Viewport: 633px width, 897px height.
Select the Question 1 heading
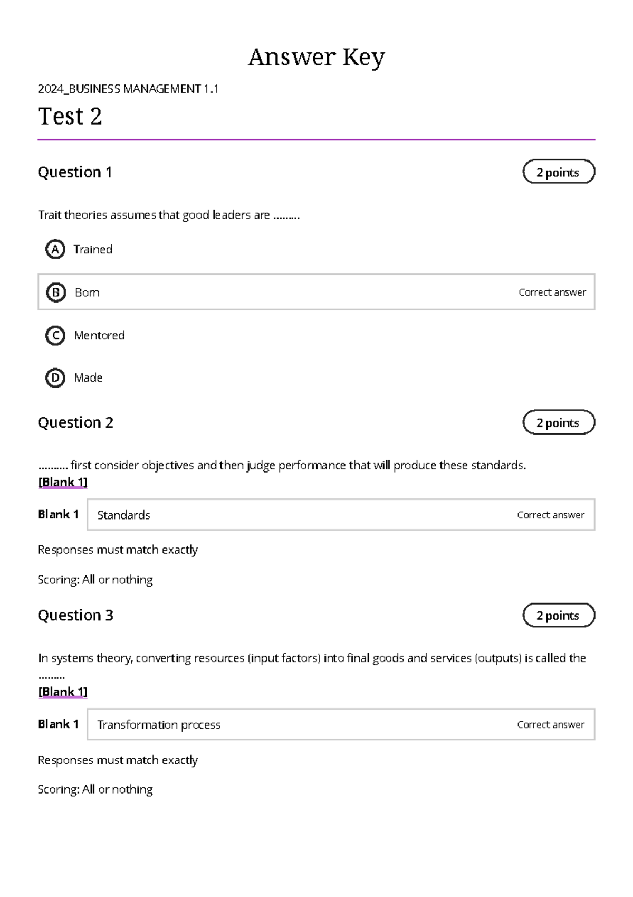(x=75, y=172)
